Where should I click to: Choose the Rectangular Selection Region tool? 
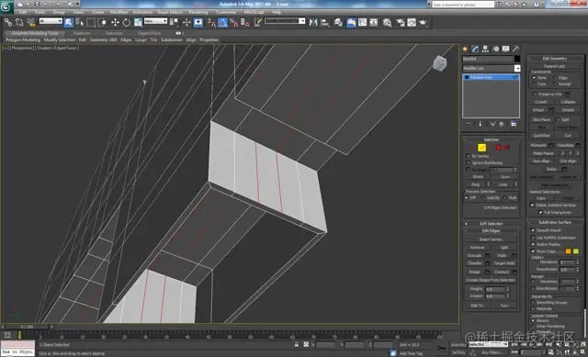[x=91, y=22]
